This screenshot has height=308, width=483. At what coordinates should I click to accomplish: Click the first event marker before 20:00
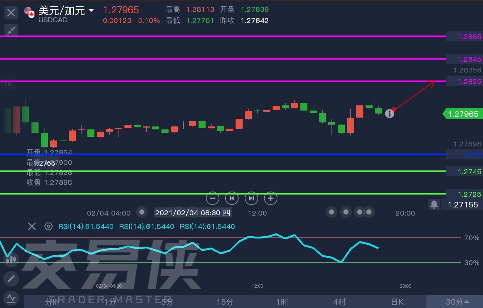[x=332, y=212]
